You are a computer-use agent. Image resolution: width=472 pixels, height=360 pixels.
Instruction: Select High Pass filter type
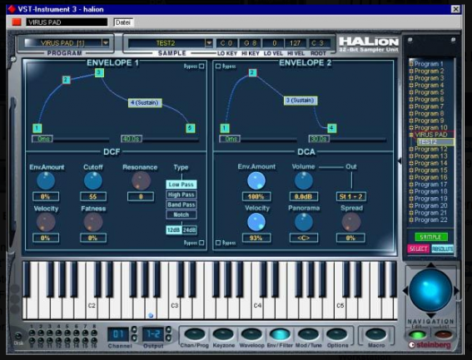(181, 195)
